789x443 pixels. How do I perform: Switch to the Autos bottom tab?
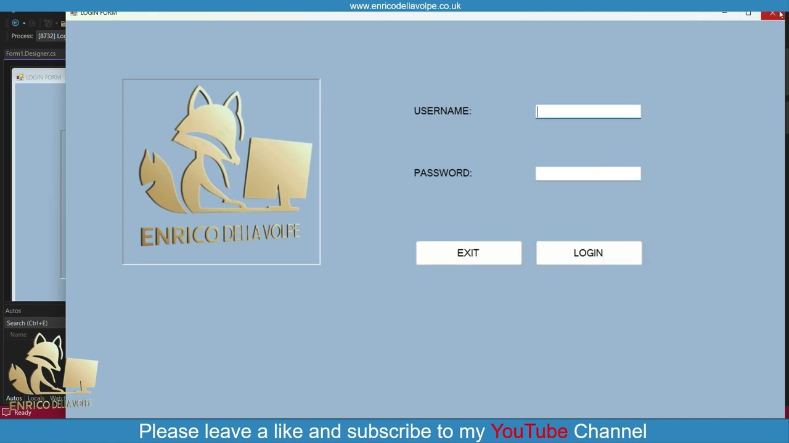click(x=14, y=398)
